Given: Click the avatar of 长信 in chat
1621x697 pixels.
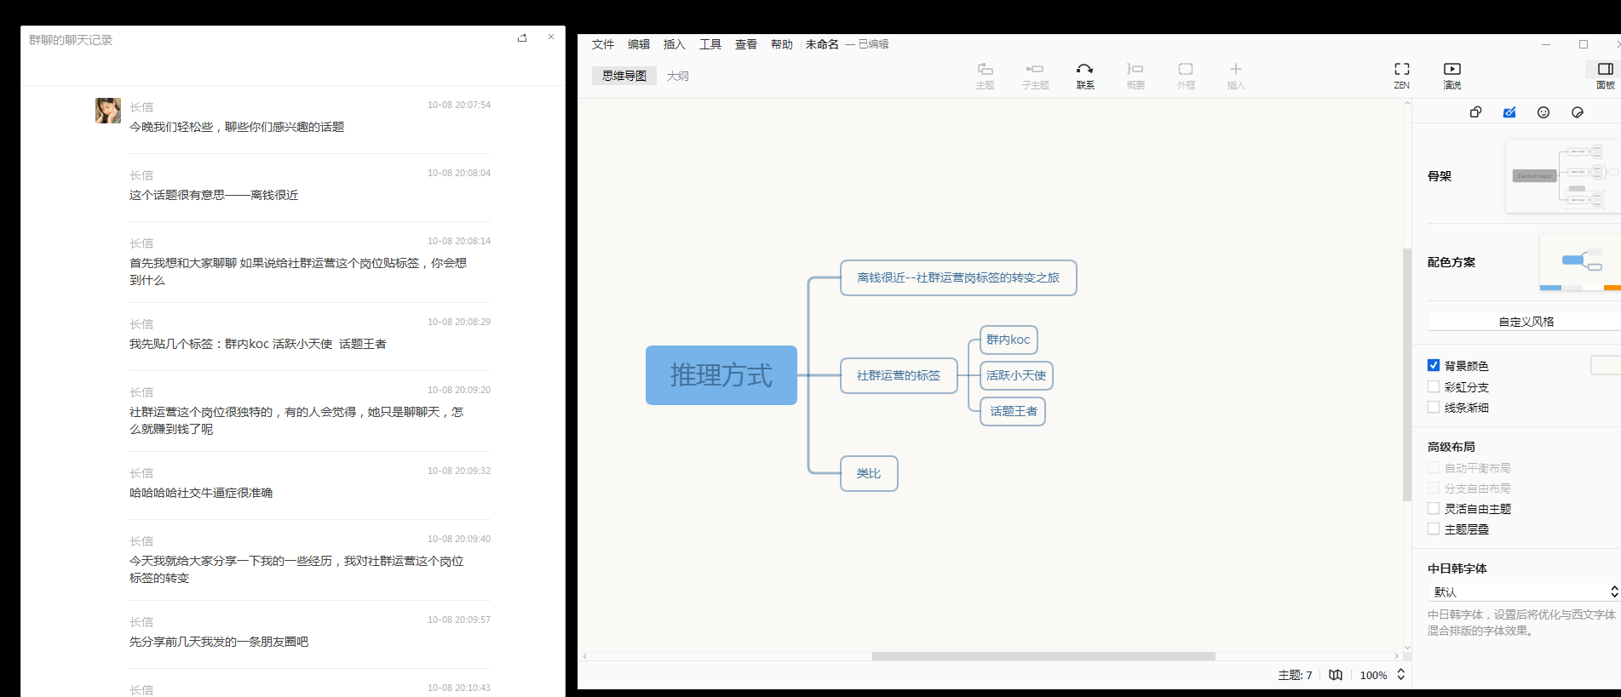Looking at the screenshot, I should pyautogui.click(x=108, y=111).
